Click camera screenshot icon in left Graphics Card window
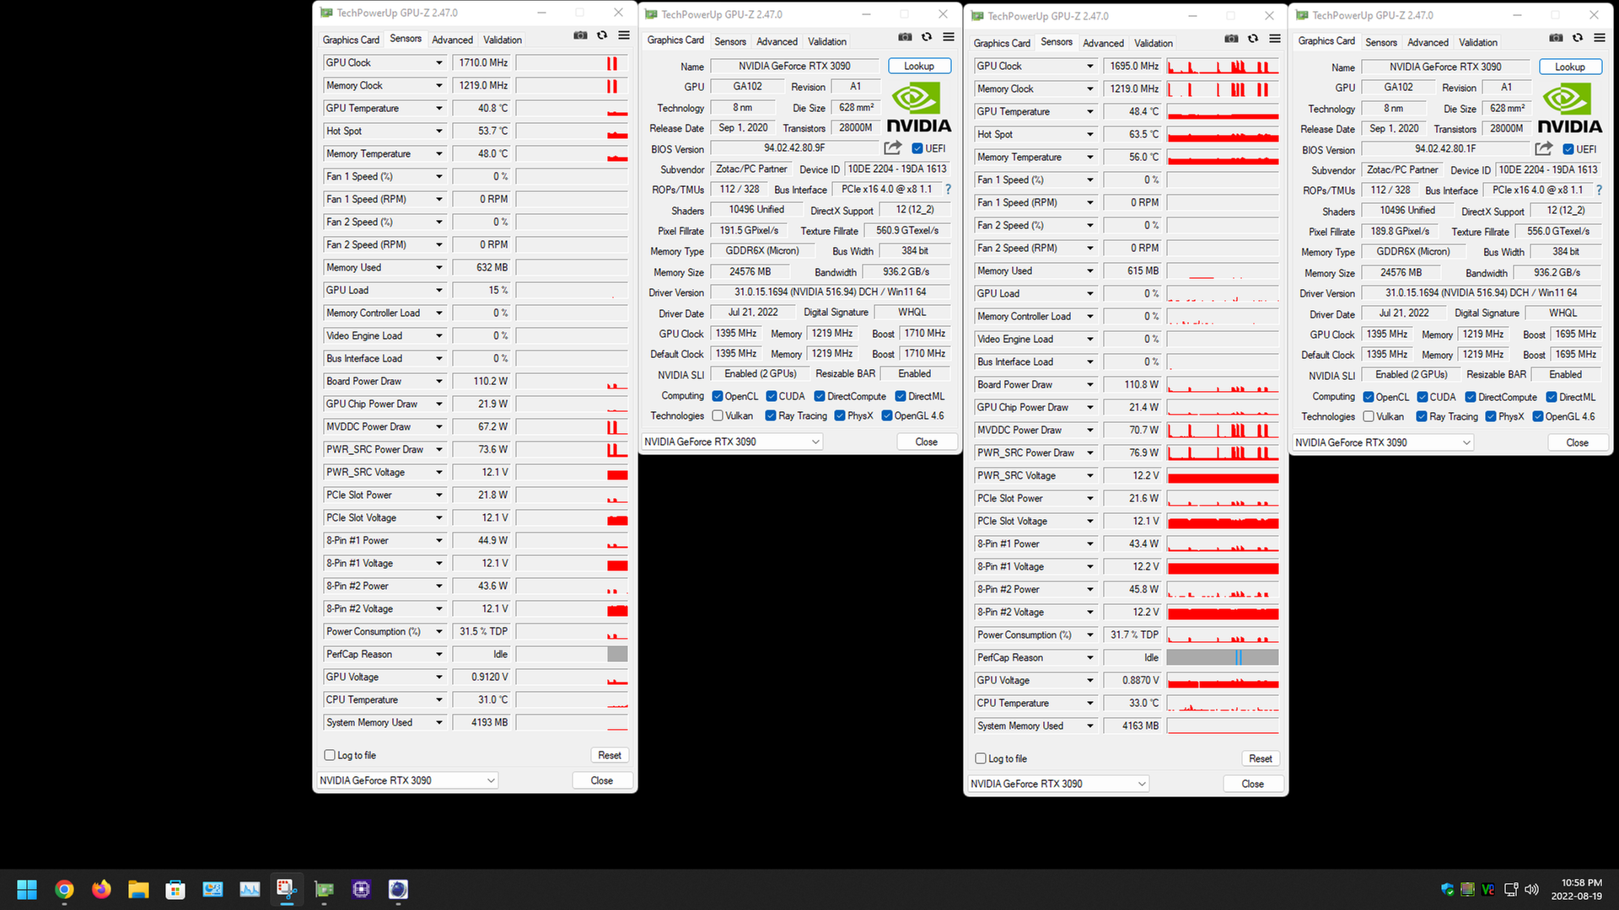The height and width of the screenshot is (910, 1619). pyautogui.click(x=905, y=37)
